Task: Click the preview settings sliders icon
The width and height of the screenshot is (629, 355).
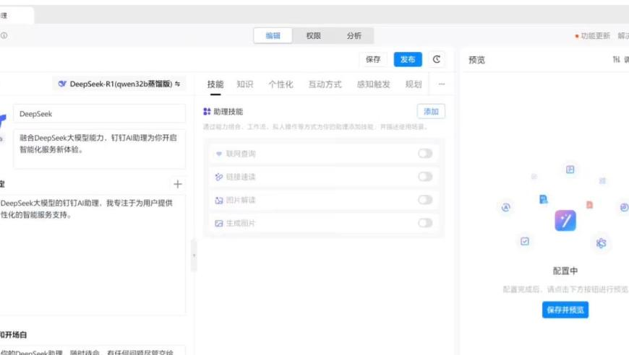Action: pyautogui.click(x=616, y=60)
